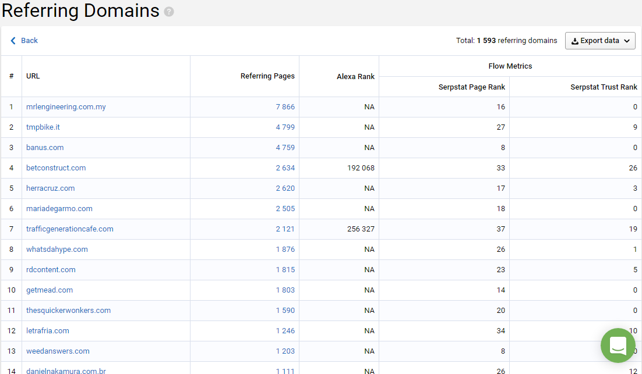Open danielnakamura.com.br domain link
Viewport: 642px width, 374px height.
pos(66,371)
